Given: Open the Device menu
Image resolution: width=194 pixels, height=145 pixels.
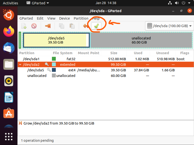Looking at the screenshot, I should click(x=64, y=18).
